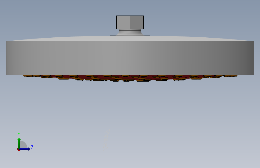Click the Y label on the axis triad
The image size is (260, 168).
click(x=19, y=135)
